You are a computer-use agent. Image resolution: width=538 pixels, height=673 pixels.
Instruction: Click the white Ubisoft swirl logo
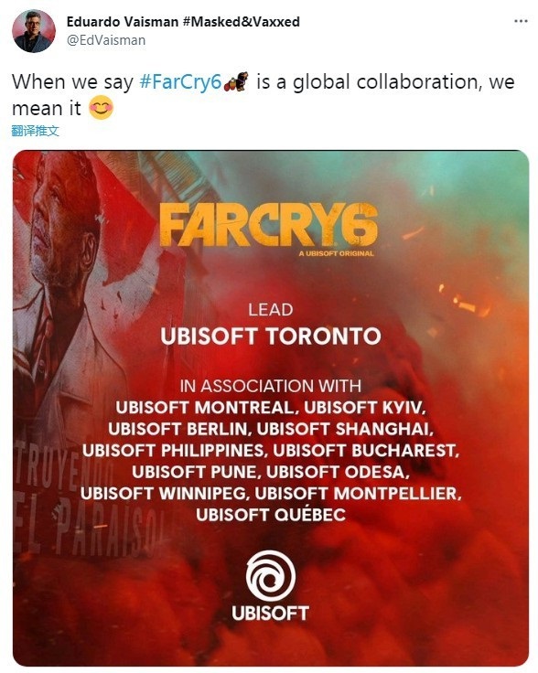pos(271,576)
